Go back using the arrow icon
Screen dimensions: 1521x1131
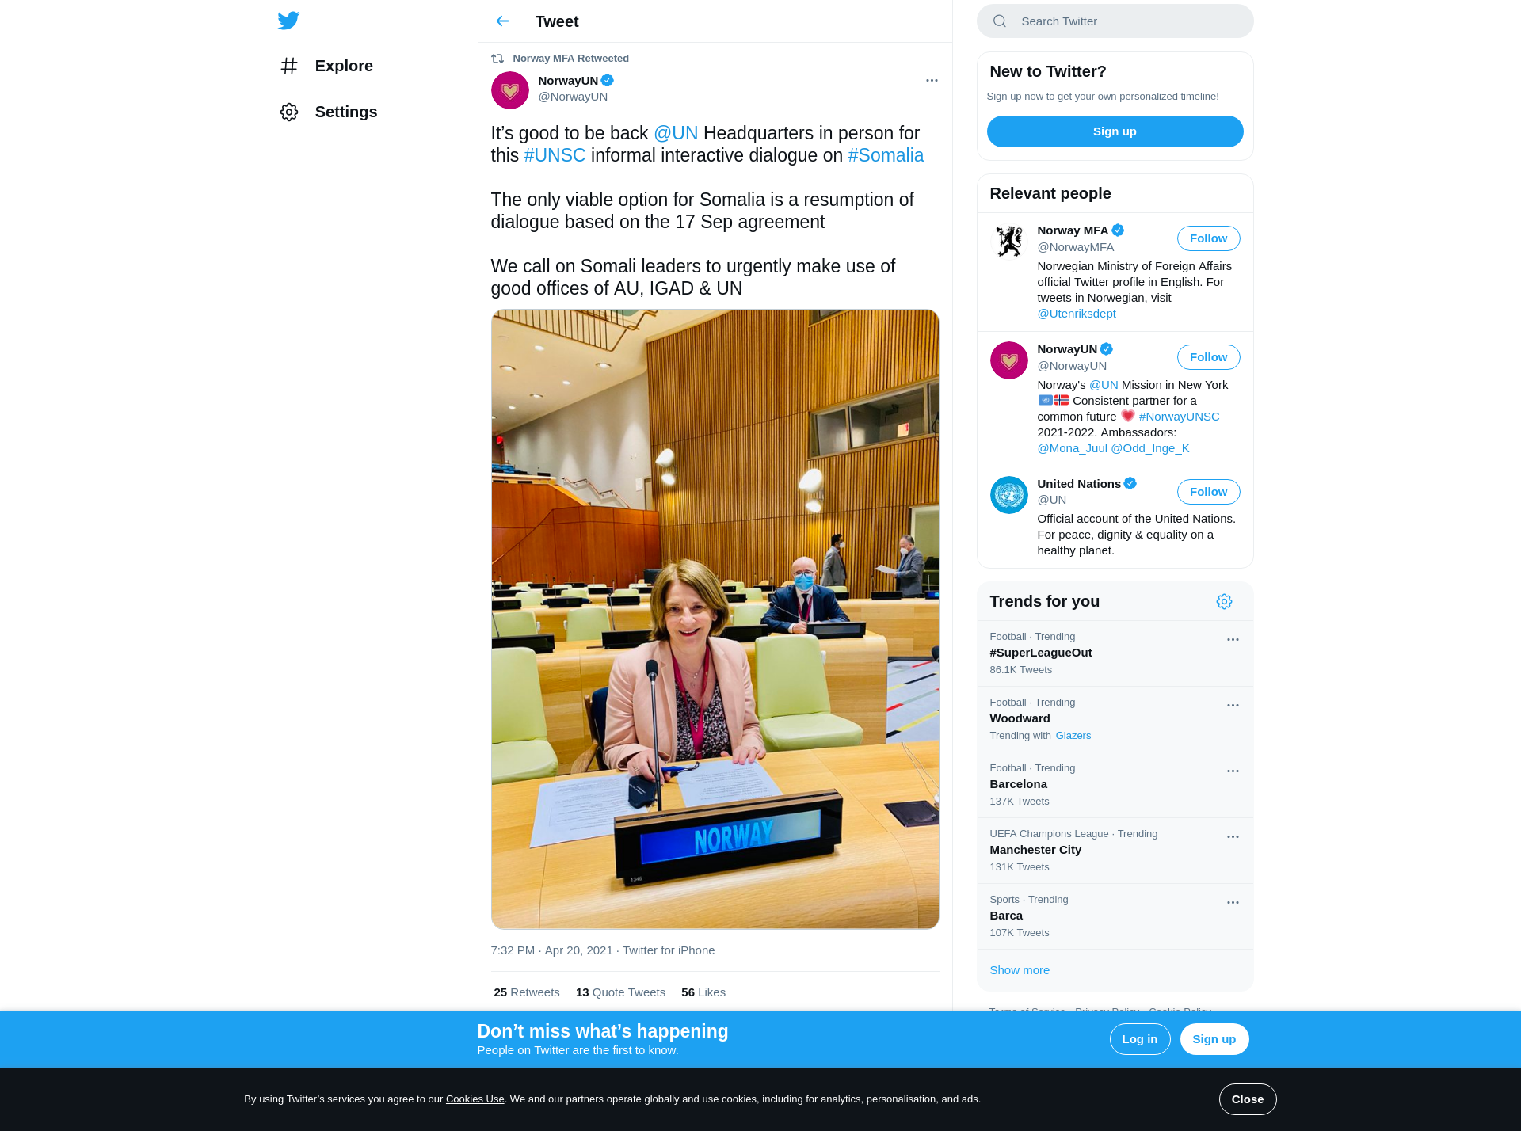tap(502, 21)
